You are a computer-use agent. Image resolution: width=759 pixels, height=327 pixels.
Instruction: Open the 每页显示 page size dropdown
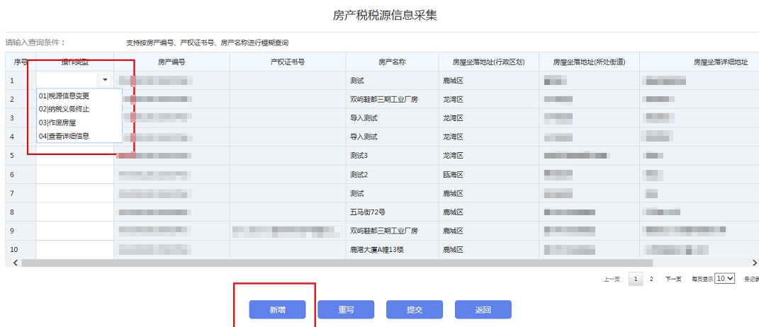725,279
